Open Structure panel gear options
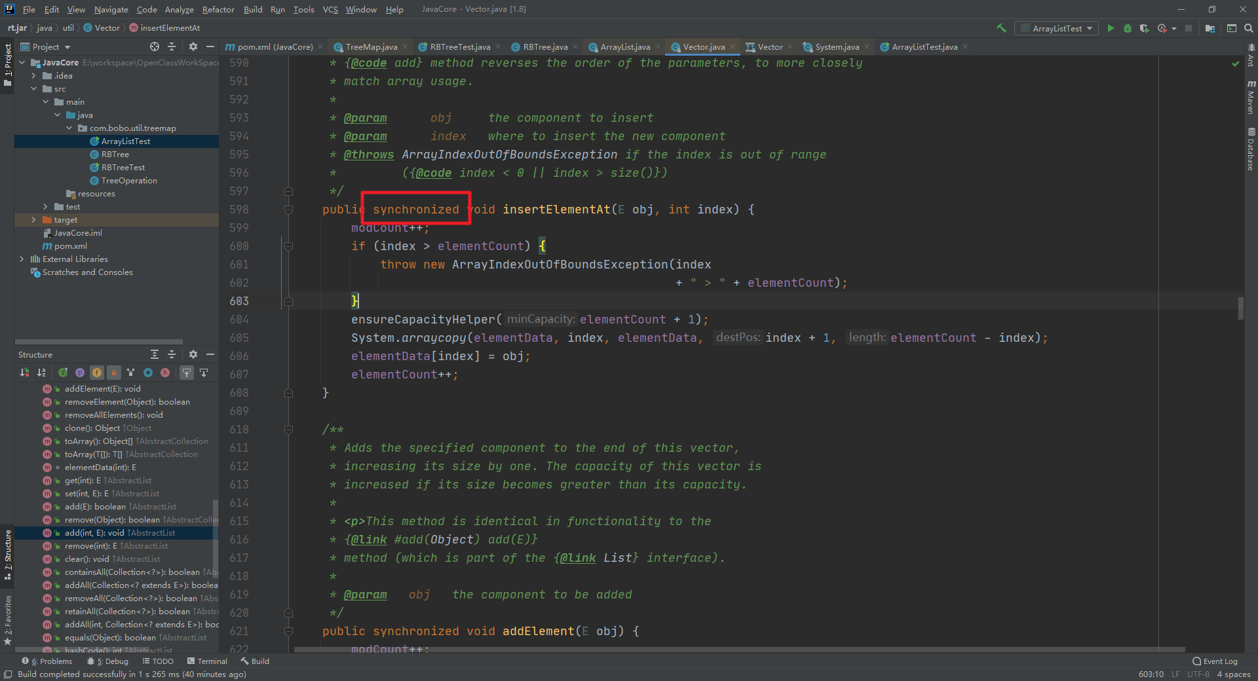The height and width of the screenshot is (681, 1258). pyautogui.click(x=193, y=354)
